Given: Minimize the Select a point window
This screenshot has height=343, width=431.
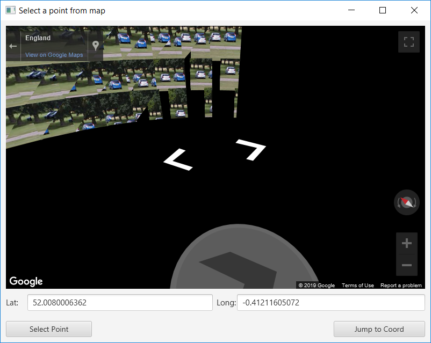Looking at the screenshot, I should click(351, 10).
